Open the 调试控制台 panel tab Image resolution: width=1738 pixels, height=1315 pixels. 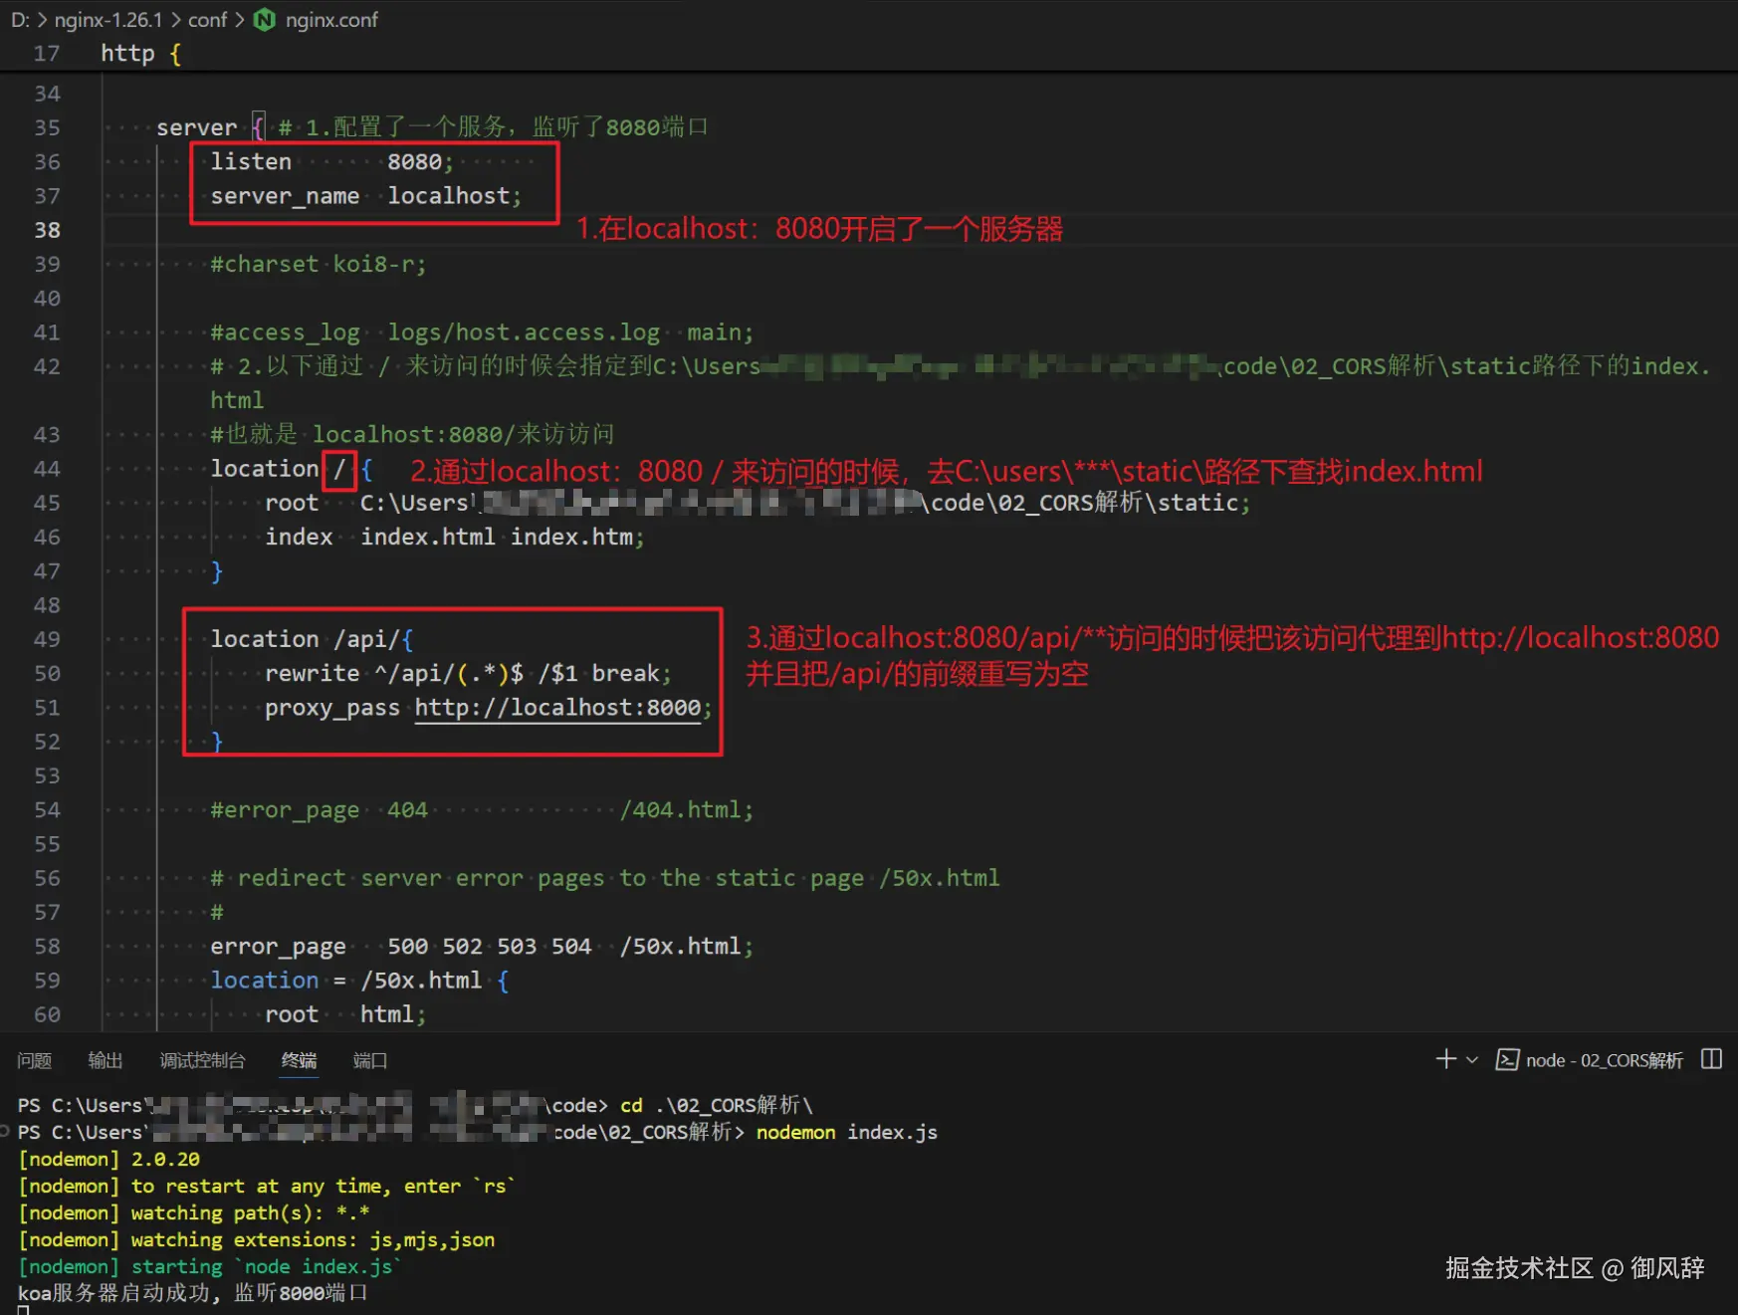(202, 1060)
